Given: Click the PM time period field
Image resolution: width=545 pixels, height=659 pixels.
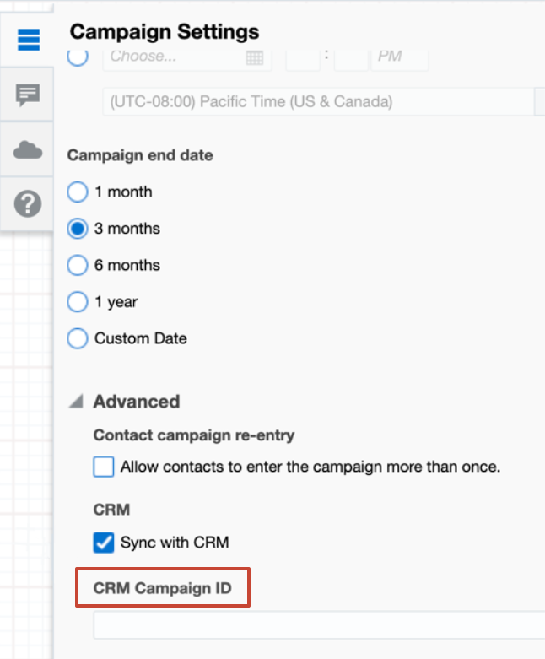Looking at the screenshot, I should 402,57.
